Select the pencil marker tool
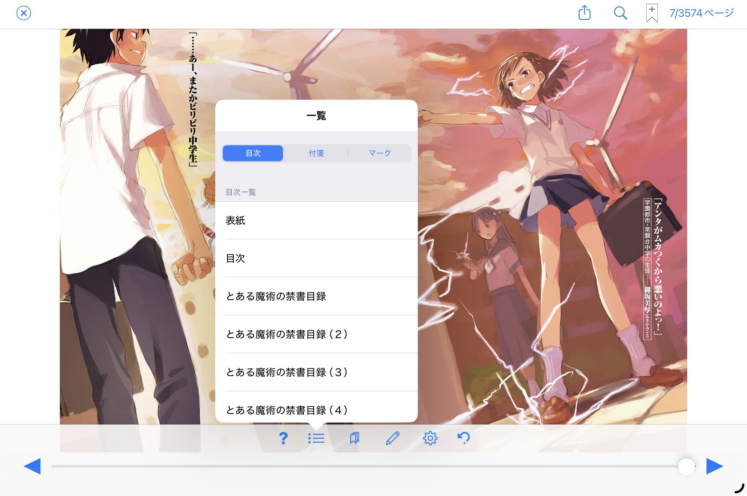The height and width of the screenshot is (496, 747). (392, 438)
